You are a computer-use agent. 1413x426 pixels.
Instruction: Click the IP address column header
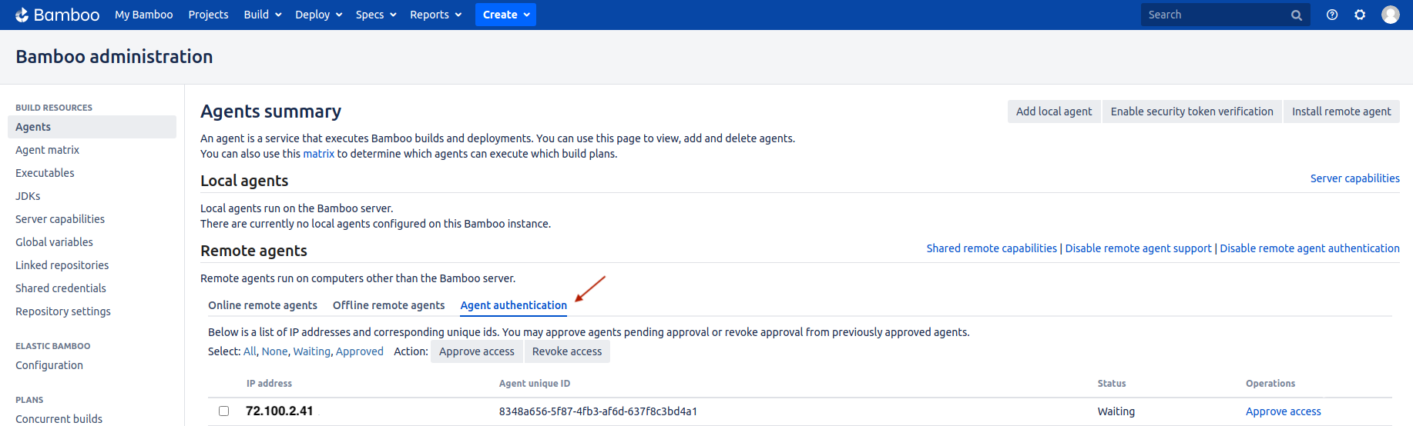click(x=269, y=384)
